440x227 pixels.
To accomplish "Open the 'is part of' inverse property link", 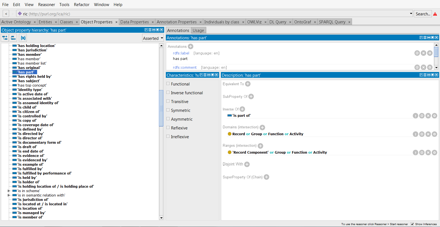I will (x=241, y=115).
